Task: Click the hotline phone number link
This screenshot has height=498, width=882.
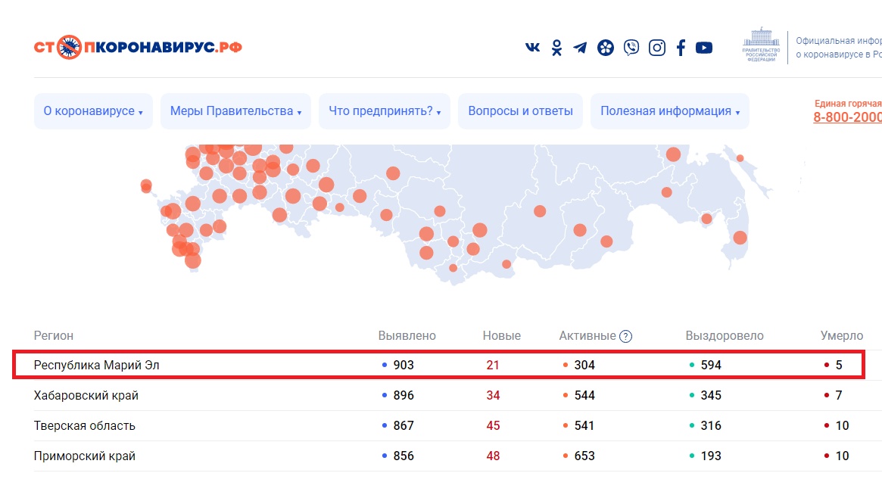Action: click(847, 117)
